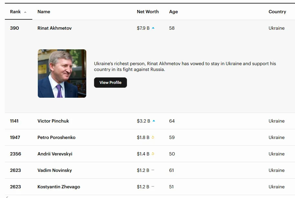Sort by the Country column header
The height and width of the screenshot is (198, 295).
[277, 12]
